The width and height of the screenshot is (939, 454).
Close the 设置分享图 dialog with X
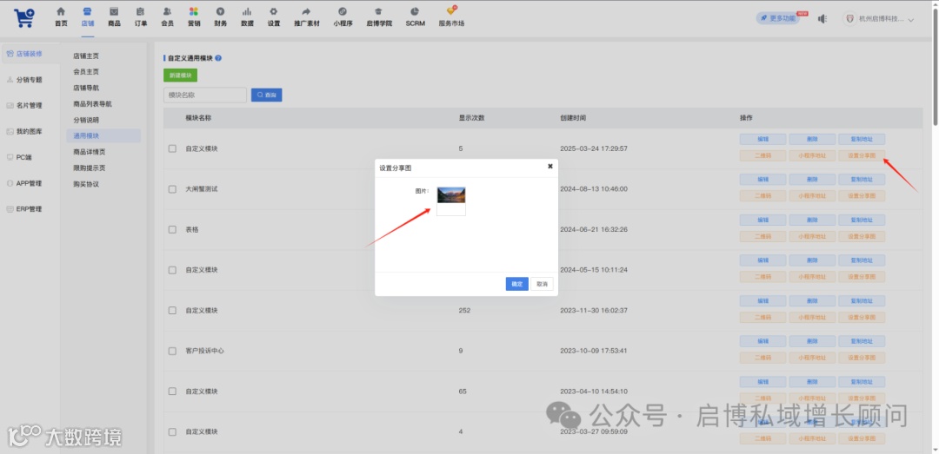coord(550,167)
